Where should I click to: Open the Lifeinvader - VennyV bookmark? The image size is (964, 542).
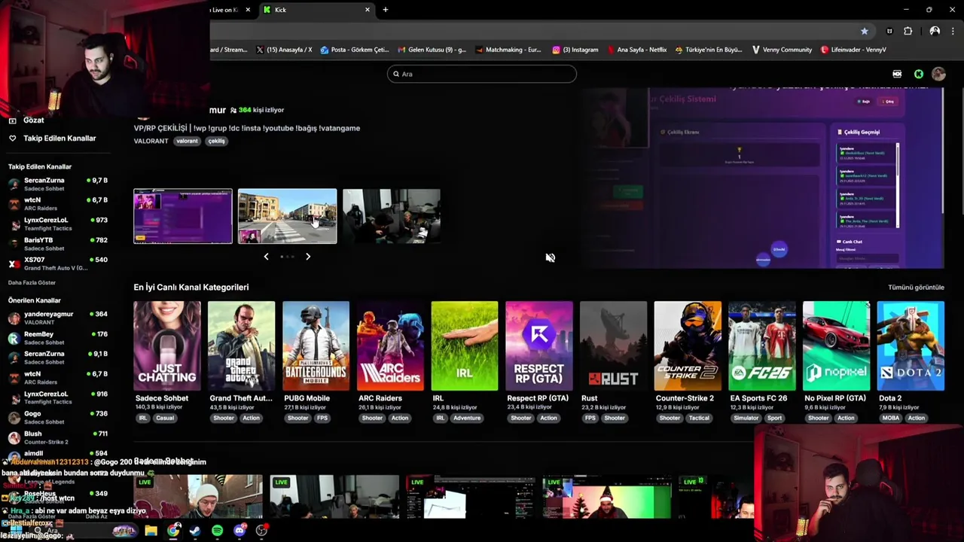coord(853,50)
